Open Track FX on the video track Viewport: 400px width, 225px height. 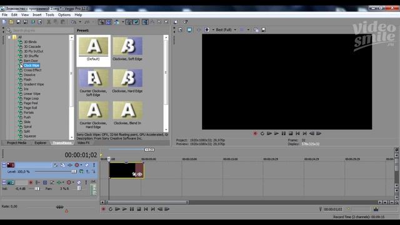coord(69,165)
